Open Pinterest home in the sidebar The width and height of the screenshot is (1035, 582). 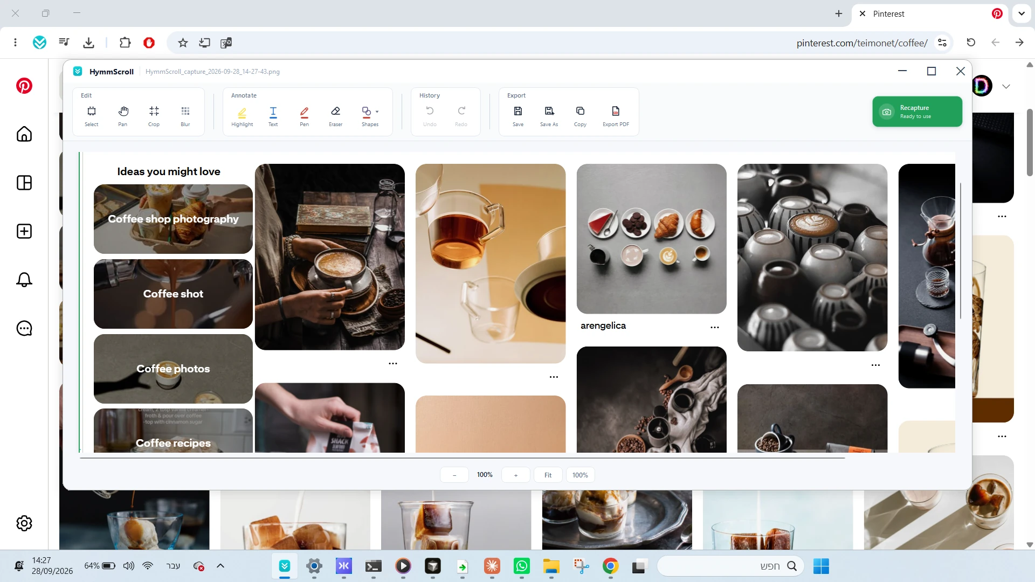(24, 134)
